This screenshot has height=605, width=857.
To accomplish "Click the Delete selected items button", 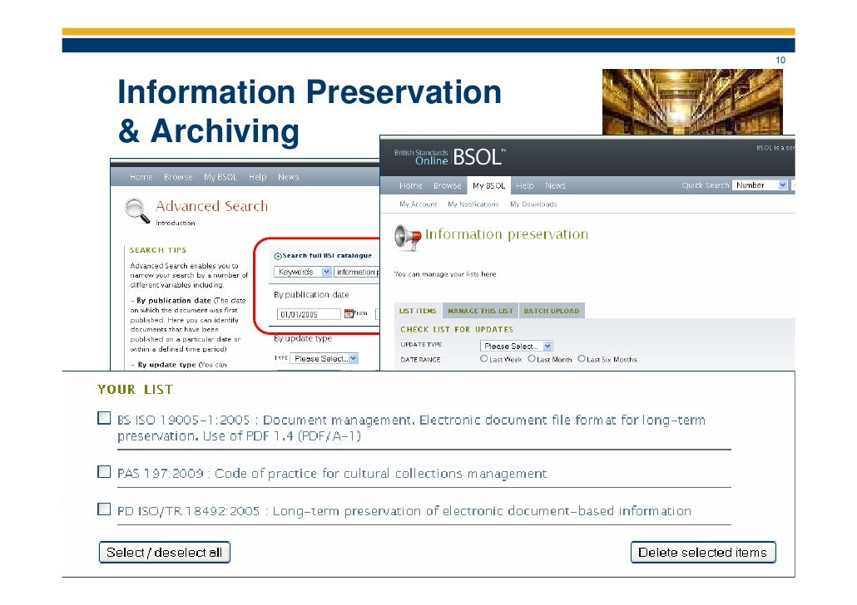I will pos(703,552).
